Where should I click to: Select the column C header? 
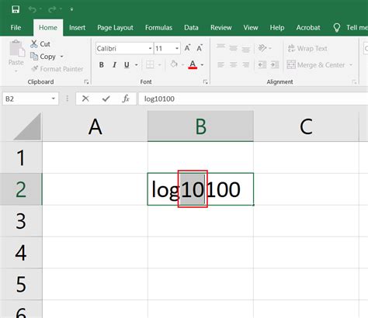[x=306, y=126]
